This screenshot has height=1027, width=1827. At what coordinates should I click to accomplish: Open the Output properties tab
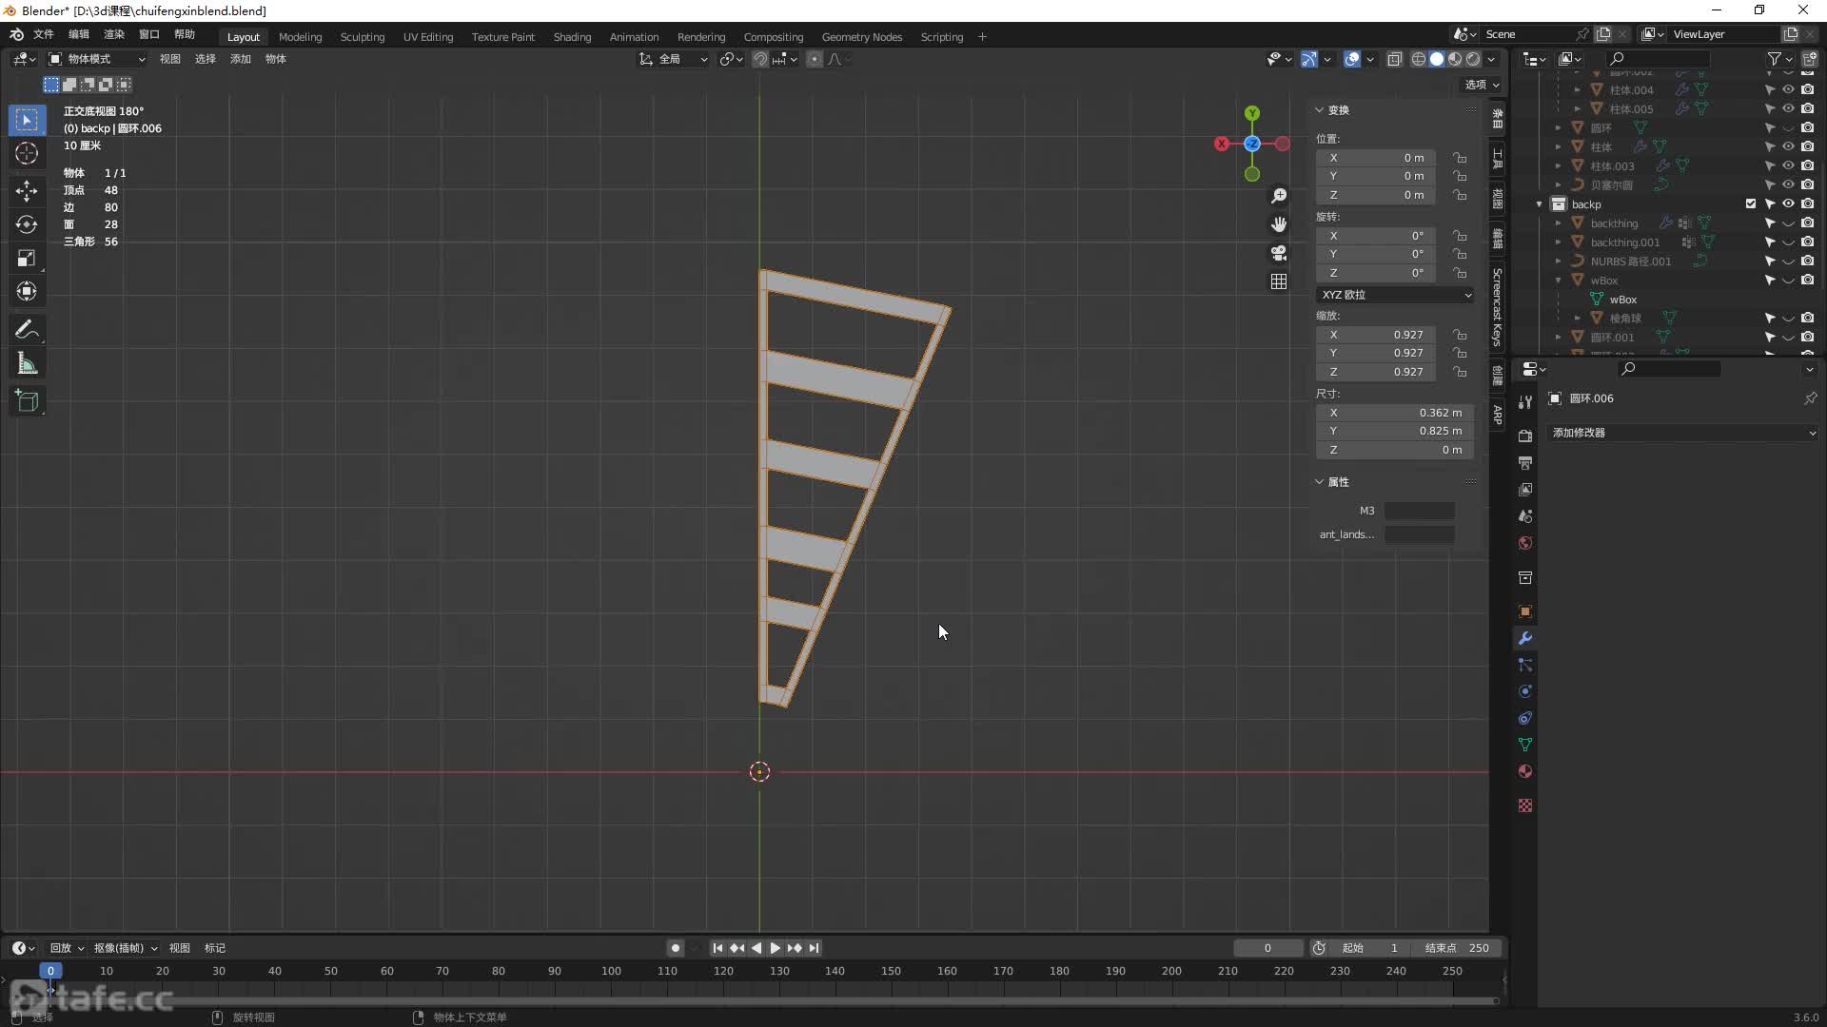pyautogui.click(x=1525, y=462)
